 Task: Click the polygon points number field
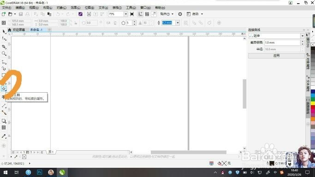pyautogui.click(x=130, y=23)
